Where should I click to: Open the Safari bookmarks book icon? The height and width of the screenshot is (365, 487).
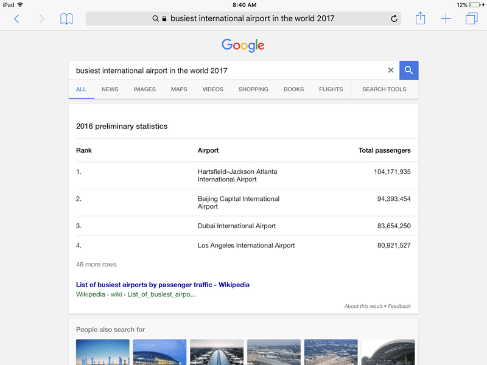66,19
